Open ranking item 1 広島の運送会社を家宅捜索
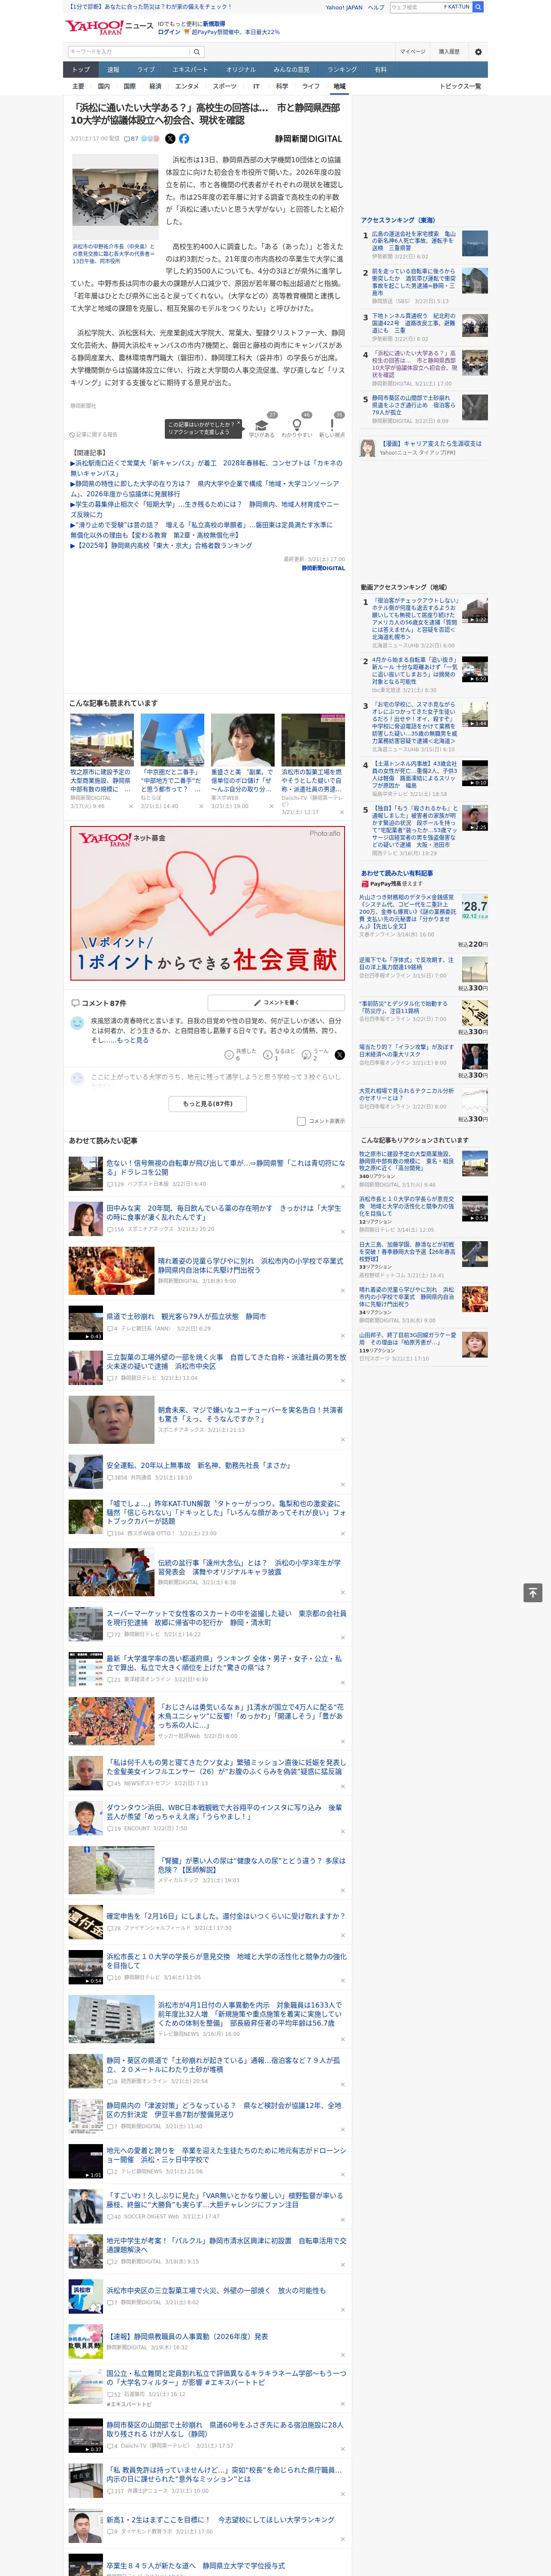The height and width of the screenshot is (2576, 551). click(414, 241)
